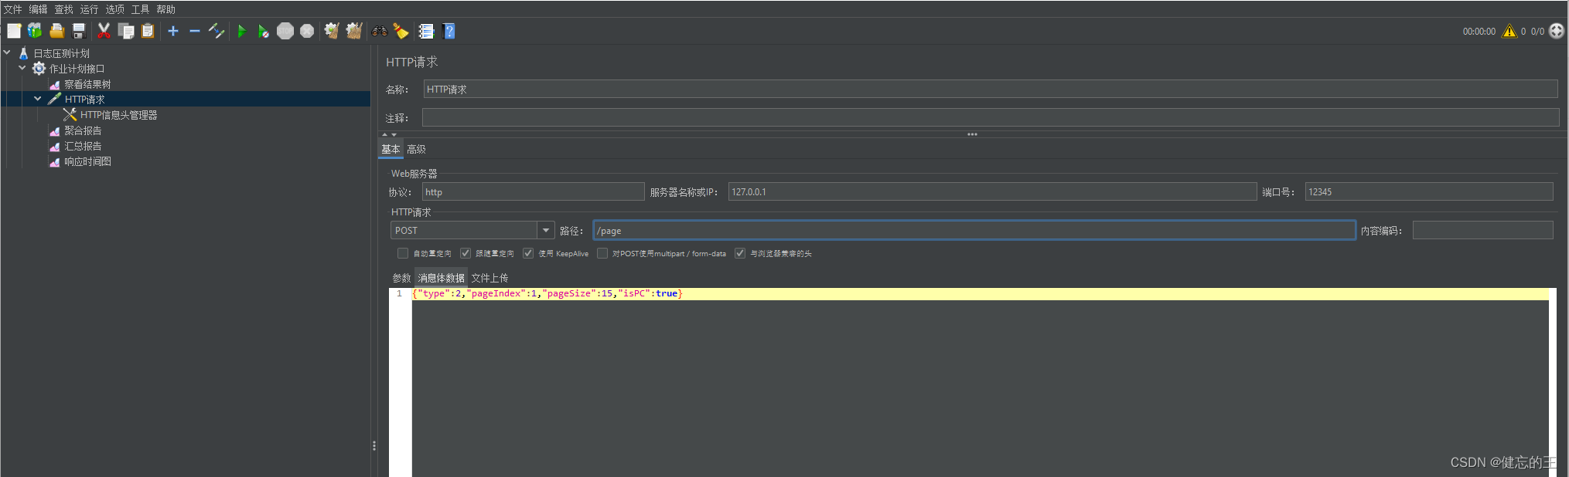Click the JSON body text line
This screenshot has width=1569, height=477.
pos(547,293)
